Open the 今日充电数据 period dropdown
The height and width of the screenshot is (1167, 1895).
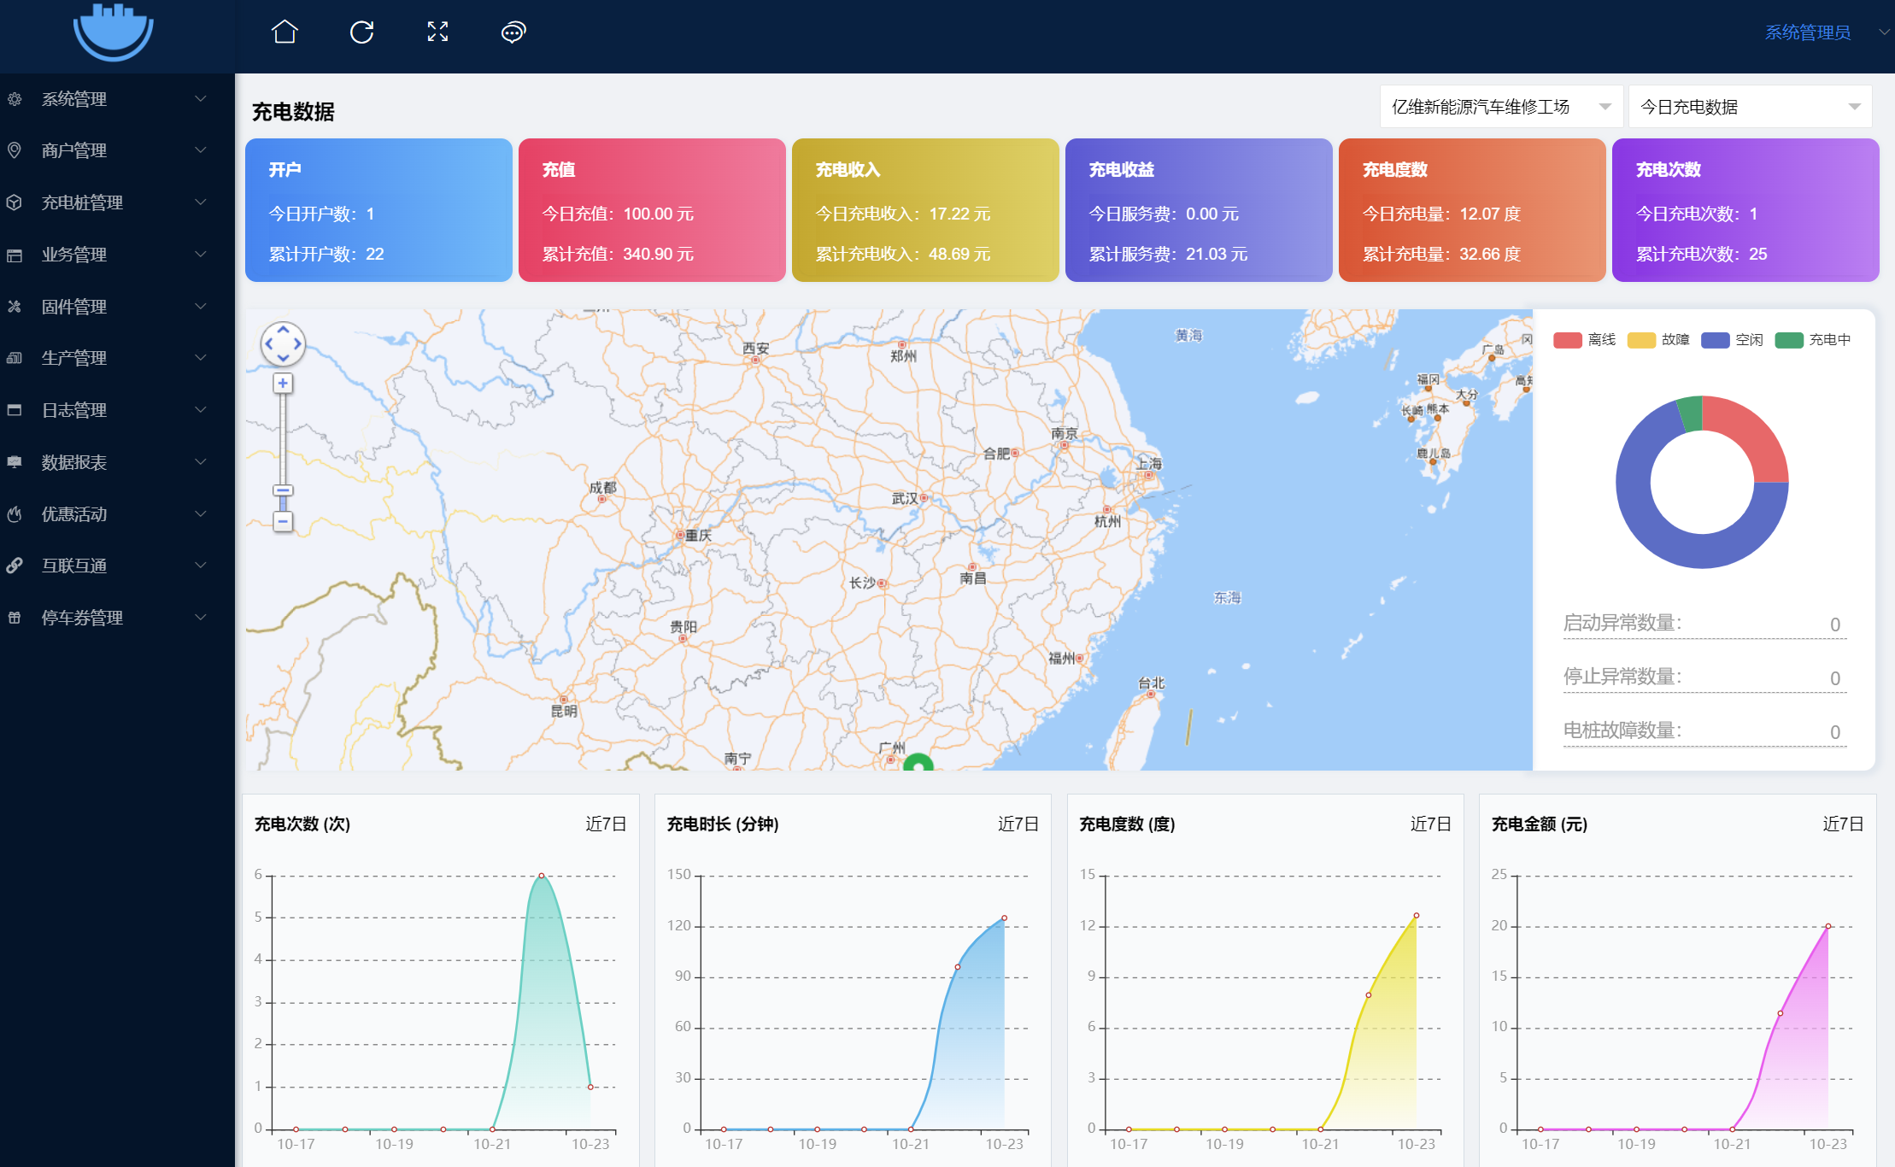pyautogui.click(x=1749, y=107)
